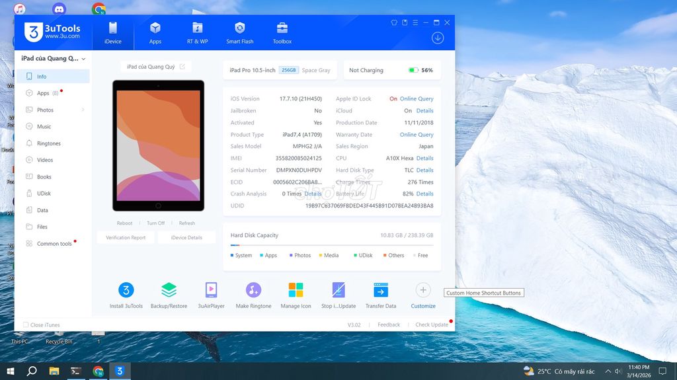Image resolution: width=677 pixels, height=380 pixels.
Task: Open Transfer Data tool
Action: 381,295
